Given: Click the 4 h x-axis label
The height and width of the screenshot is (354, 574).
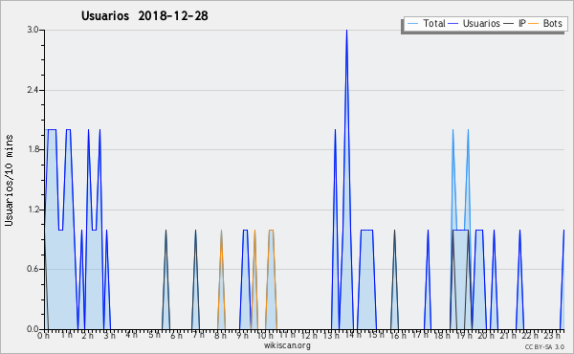Looking at the screenshot, I should pyautogui.click(x=132, y=335).
